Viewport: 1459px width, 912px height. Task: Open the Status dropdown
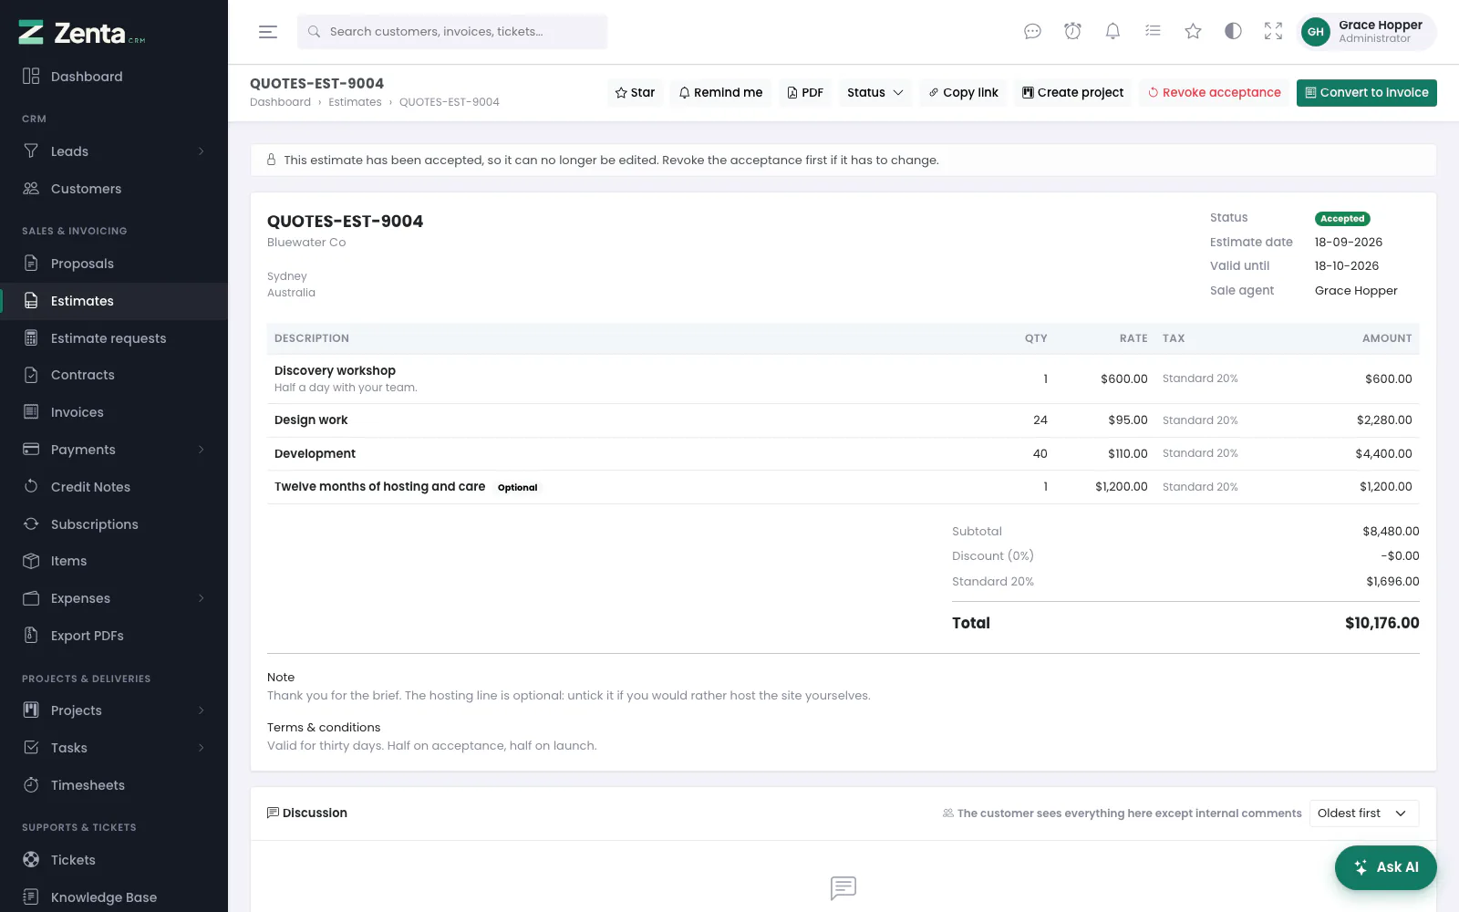click(874, 93)
